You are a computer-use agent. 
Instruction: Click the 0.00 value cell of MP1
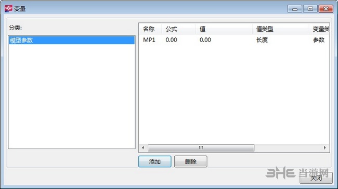point(205,40)
